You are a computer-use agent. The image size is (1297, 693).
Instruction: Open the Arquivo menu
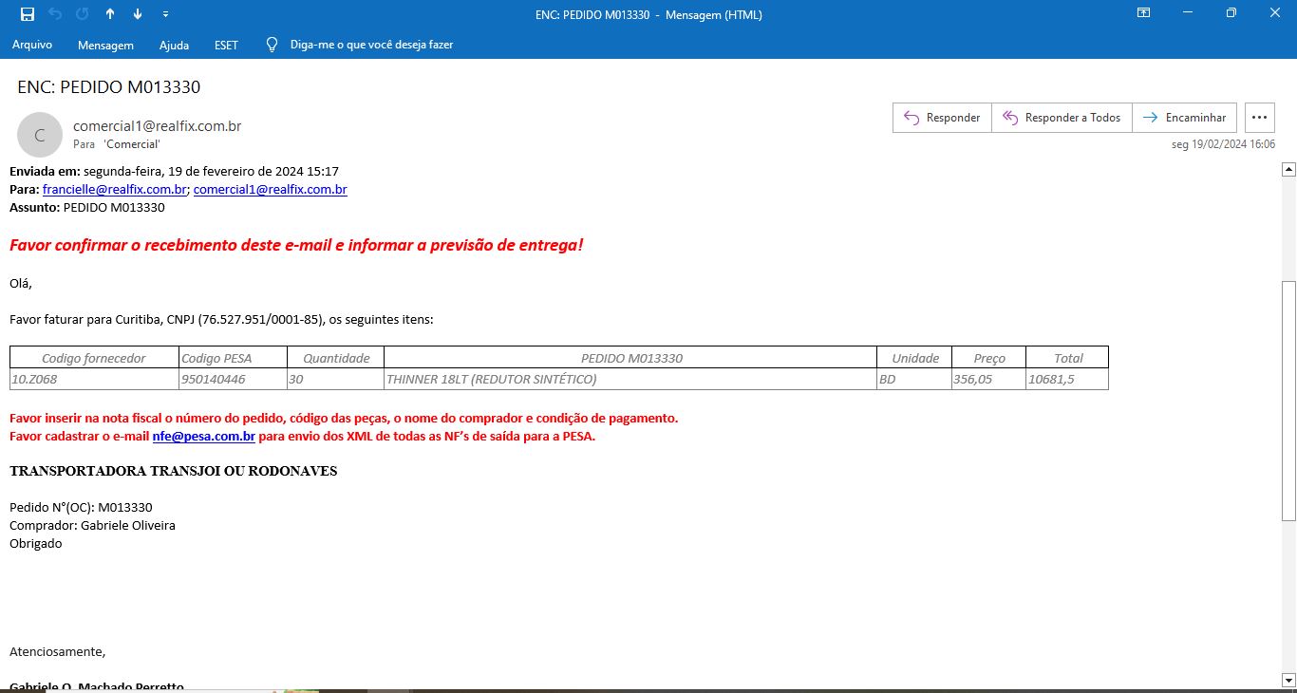[32, 45]
